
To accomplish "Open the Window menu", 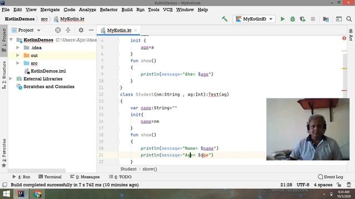I will point(185,10).
